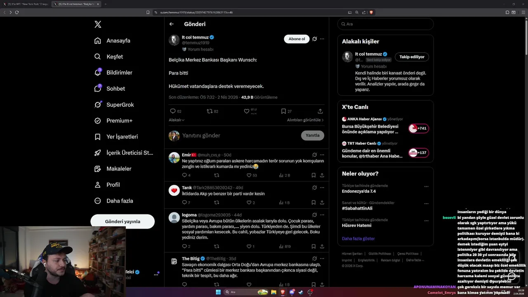The width and height of the screenshot is (528, 297).
Task: Go back with the Gönderi arrow
Action: click(x=172, y=24)
